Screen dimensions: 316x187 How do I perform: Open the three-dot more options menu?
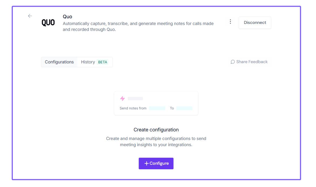pyautogui.click(x=230, y=22)
